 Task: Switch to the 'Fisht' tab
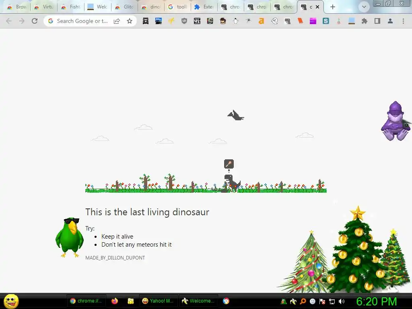pos(71,7)
